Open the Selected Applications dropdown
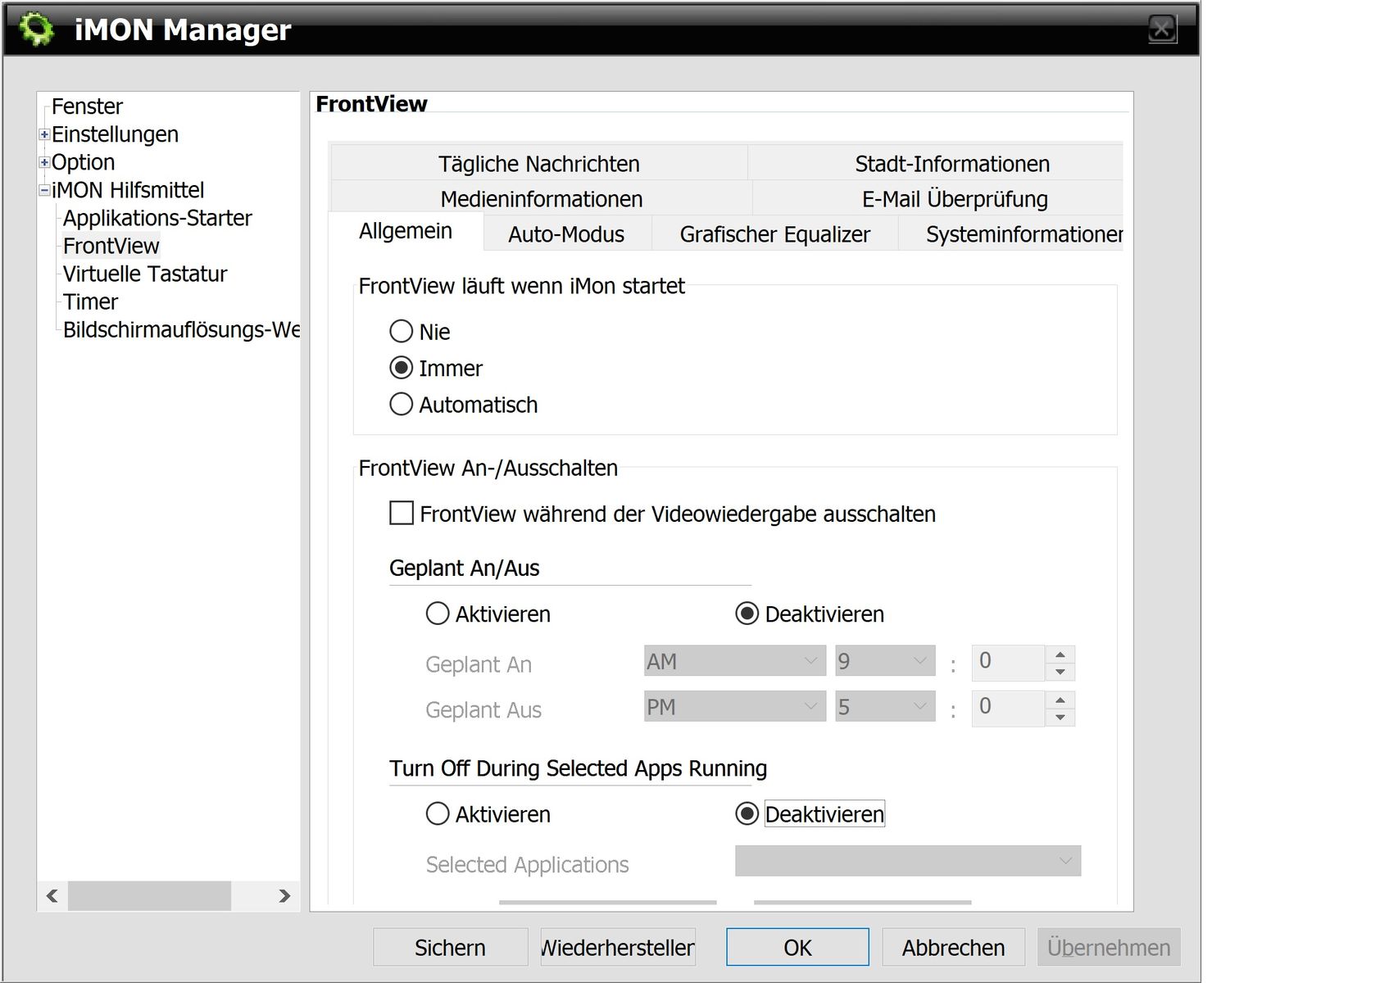The width and height of the screenshot is (1398, 983). coord(908,861)
